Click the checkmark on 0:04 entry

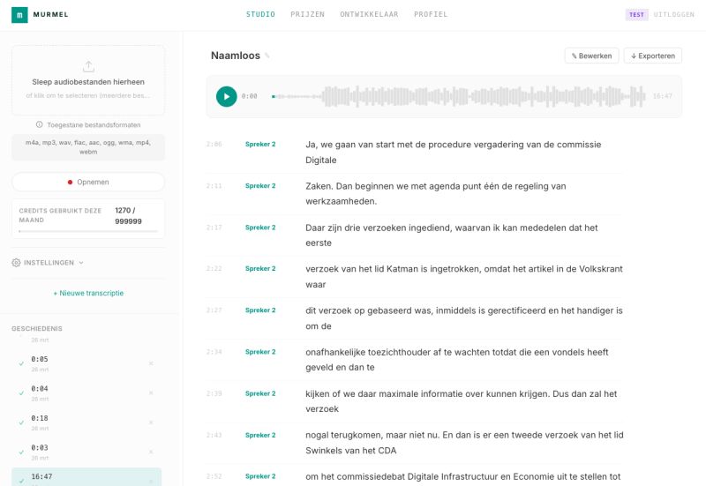pos(21,393)
